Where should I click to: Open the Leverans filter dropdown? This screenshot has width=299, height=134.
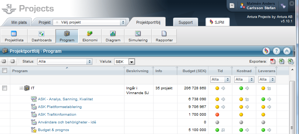pyautogui.click(x=267, y=79)
